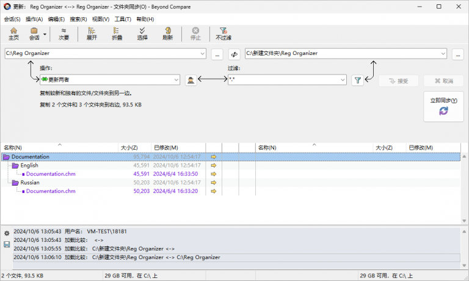Select log entry at 13:06:10
Viewport: 469px width, 281px height.
(x=236, y=257)
